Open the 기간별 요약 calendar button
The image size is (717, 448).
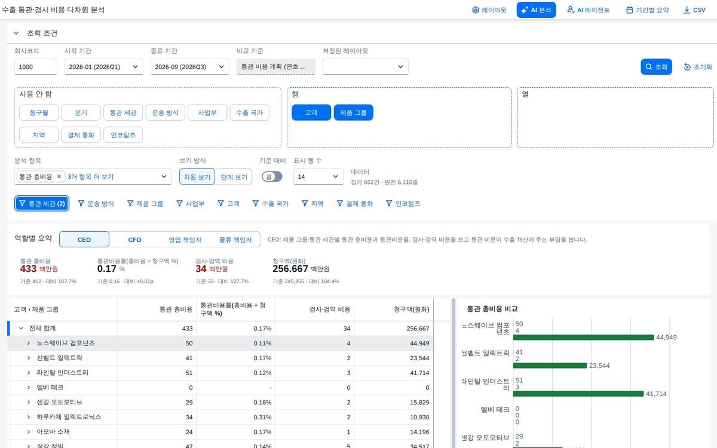pos(647,10)
